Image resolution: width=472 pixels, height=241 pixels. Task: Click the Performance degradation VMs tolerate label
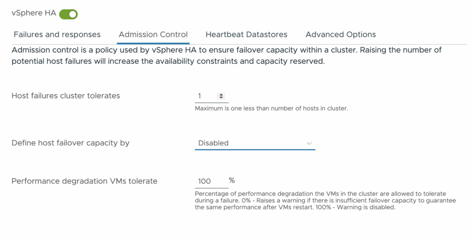tap(84, 181)
